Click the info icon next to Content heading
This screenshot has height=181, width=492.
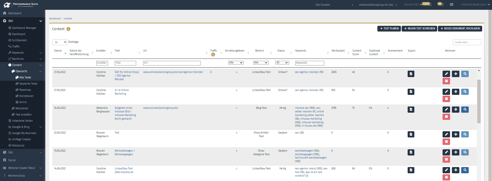pyautogui.click(x=68, y=29)
